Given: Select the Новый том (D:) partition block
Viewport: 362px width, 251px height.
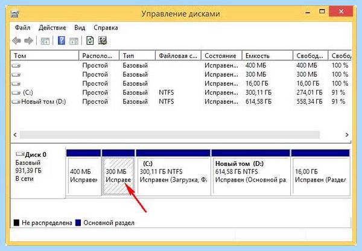Looking at the screenshot, I should point(251,173).
